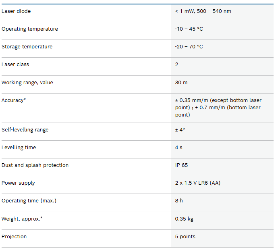278x250 pixels.
Task: Select the "5 points" projection value
Action: [x=185, y=237]
